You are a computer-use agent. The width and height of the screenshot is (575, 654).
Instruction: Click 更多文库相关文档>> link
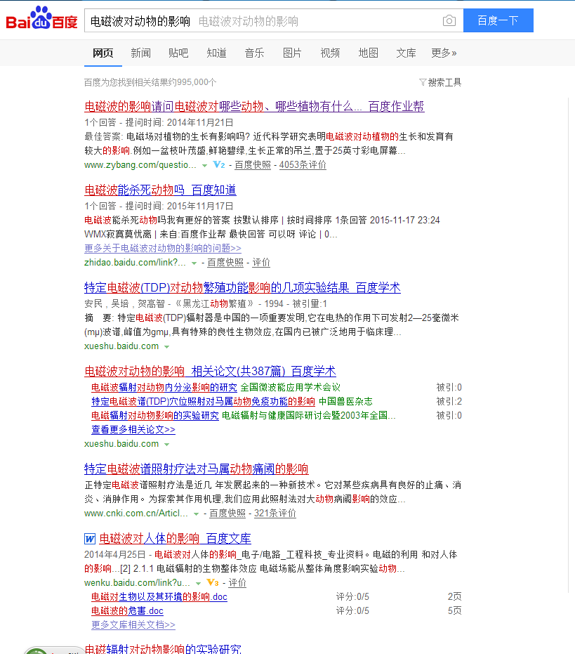tap(133, 624)
